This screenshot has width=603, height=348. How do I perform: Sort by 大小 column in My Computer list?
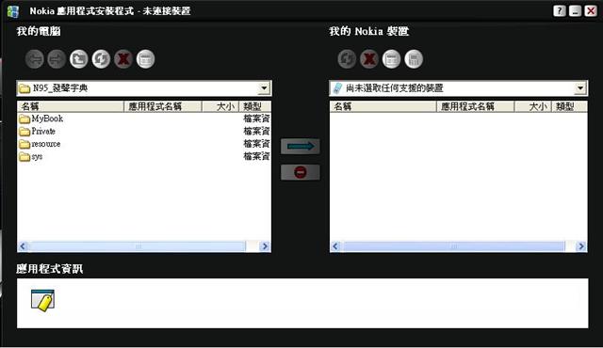click(x=220, y=106)
